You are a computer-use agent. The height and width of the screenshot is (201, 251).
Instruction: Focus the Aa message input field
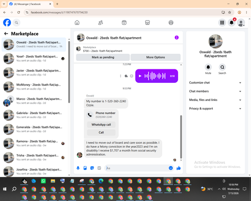[137, 168]
